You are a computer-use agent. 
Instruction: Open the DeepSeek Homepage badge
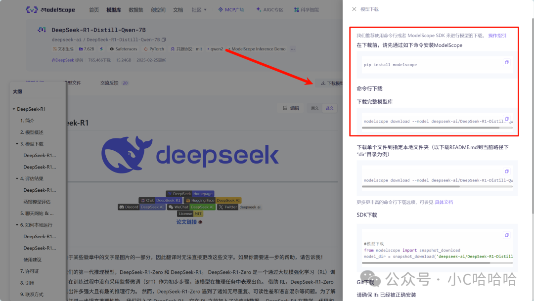click(190, 193)
